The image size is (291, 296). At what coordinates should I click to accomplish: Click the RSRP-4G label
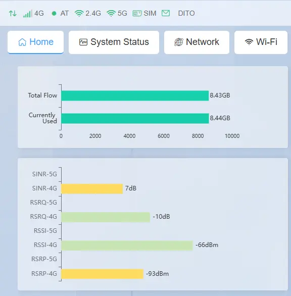(x=44, y=274)
